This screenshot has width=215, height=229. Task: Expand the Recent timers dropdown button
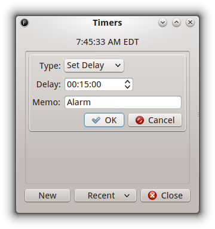click(105, 196)
